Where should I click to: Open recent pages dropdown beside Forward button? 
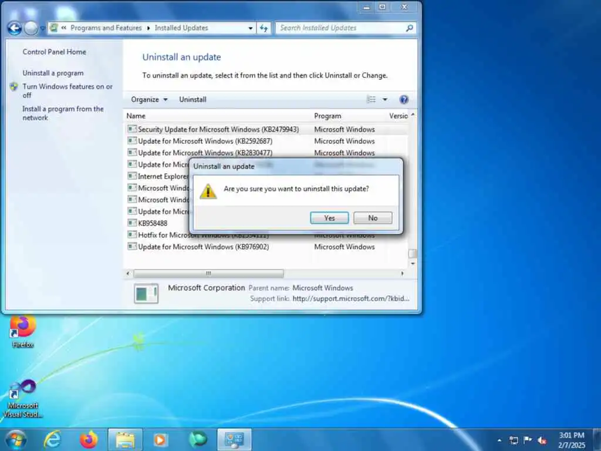(42, 28)
